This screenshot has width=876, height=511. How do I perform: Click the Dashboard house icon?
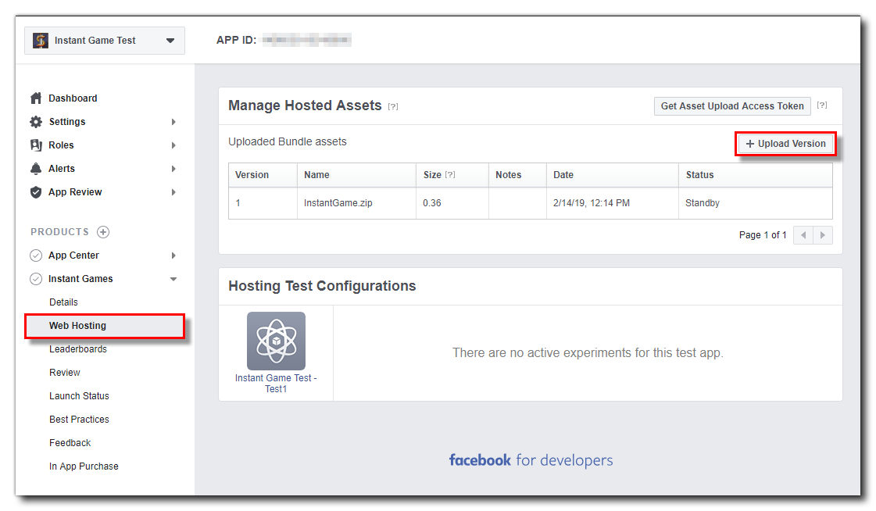tap(36, 98)
